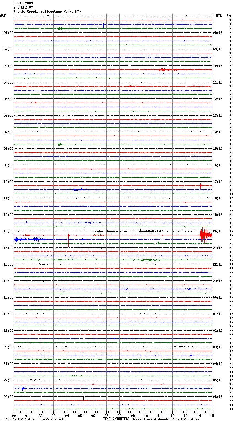
Task: Click the 'DC' column header
Action: click(x=228, y=15)
